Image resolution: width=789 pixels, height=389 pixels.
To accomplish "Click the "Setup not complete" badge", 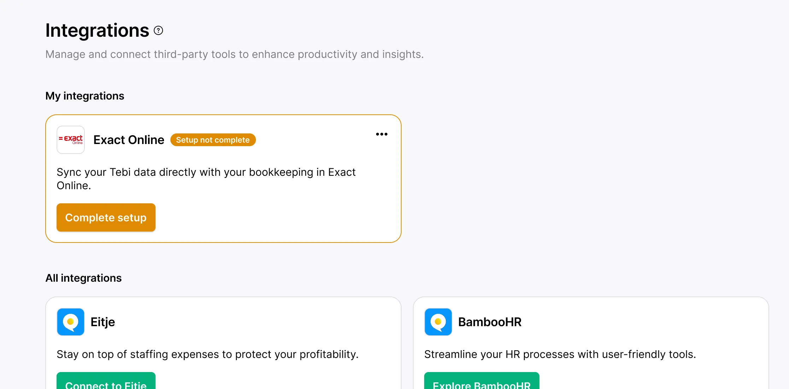I will (x=213, y=140).
